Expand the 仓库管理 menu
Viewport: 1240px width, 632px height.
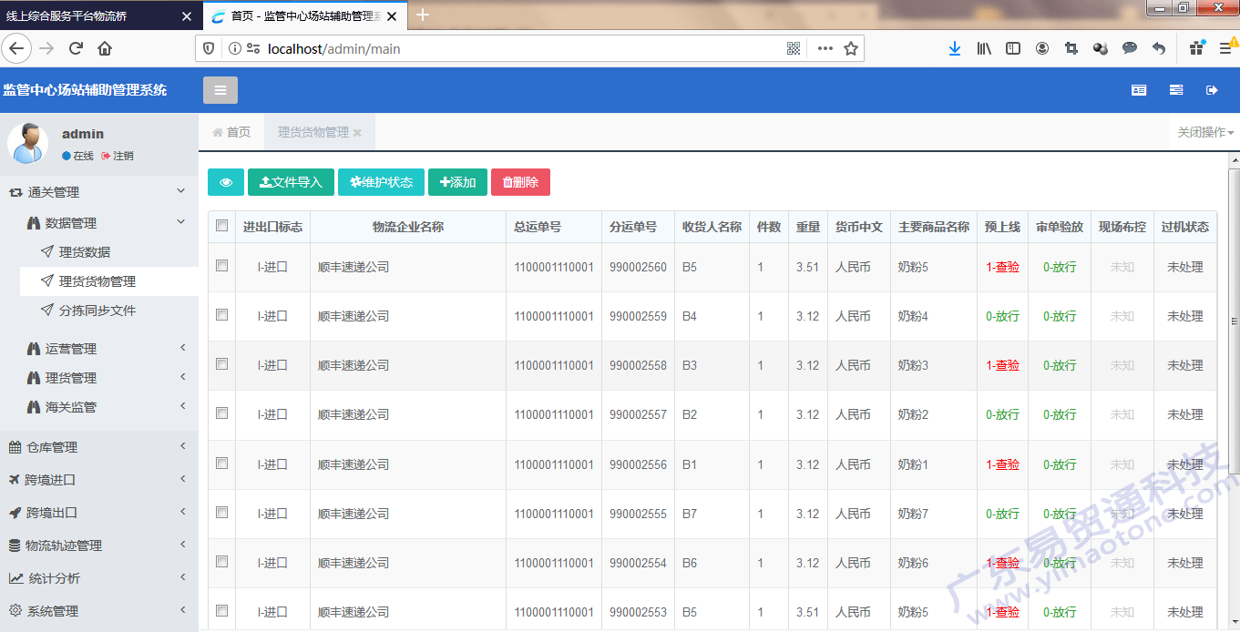99,447
